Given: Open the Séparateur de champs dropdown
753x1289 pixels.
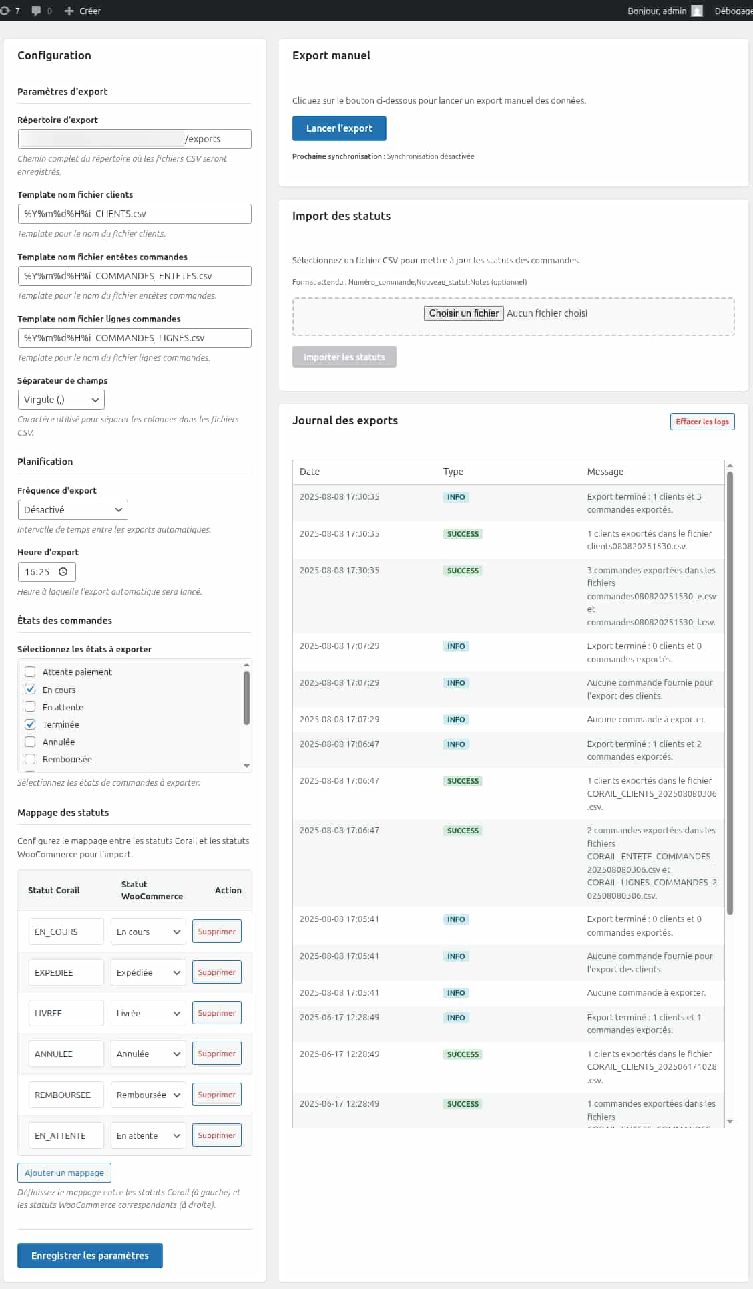Looking at the screenshot, I should click(x=61, y=400).
